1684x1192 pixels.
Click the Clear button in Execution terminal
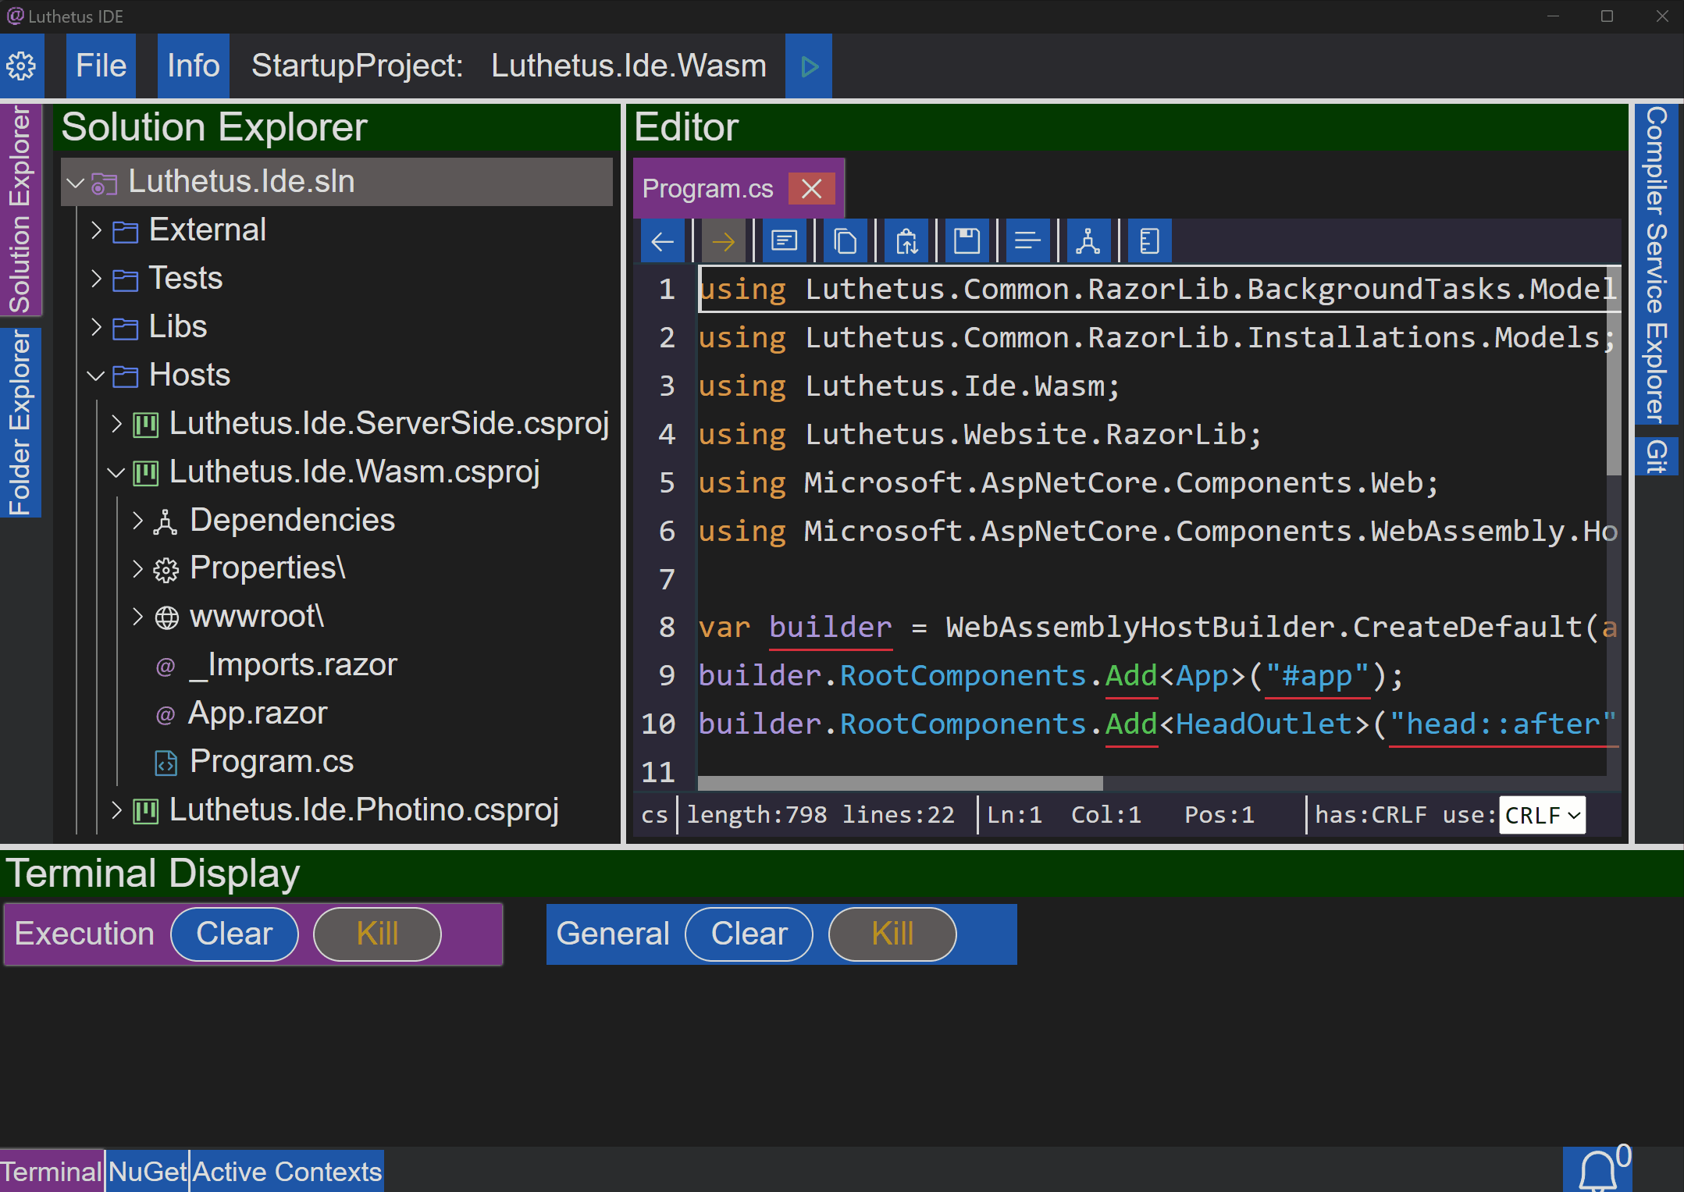click(235, 933)
